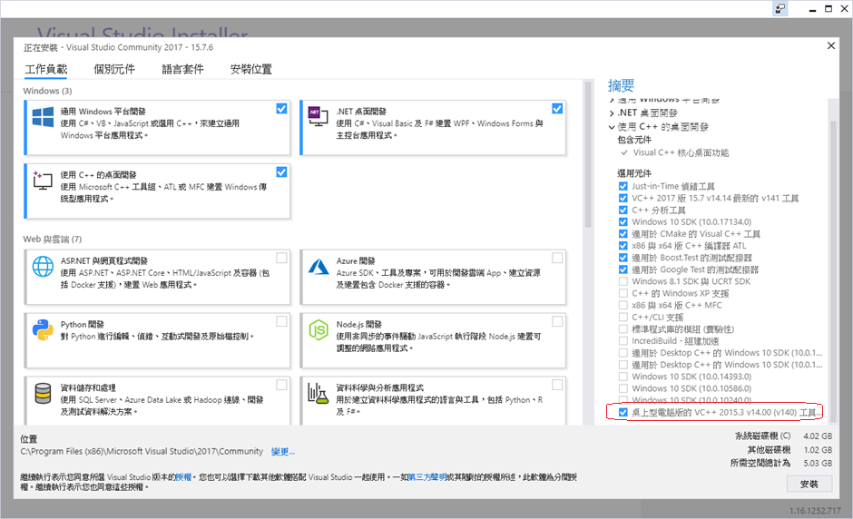Screen dimensions: 853x519
Task: Click the .NET desktop development icon
Action: [x=319, y=116]
